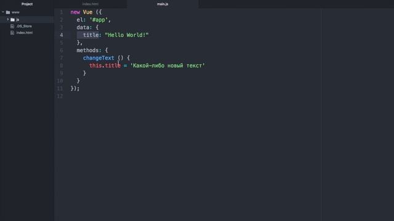The height and width of the screenshot is (221, 394).
Task: Open index.html from the project tree
Action: click(25, 33)
